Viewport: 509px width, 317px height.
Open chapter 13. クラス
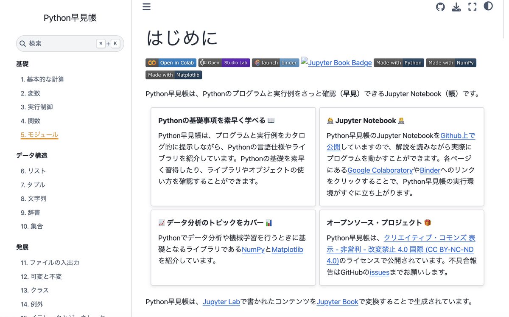(x=35, y=290)
